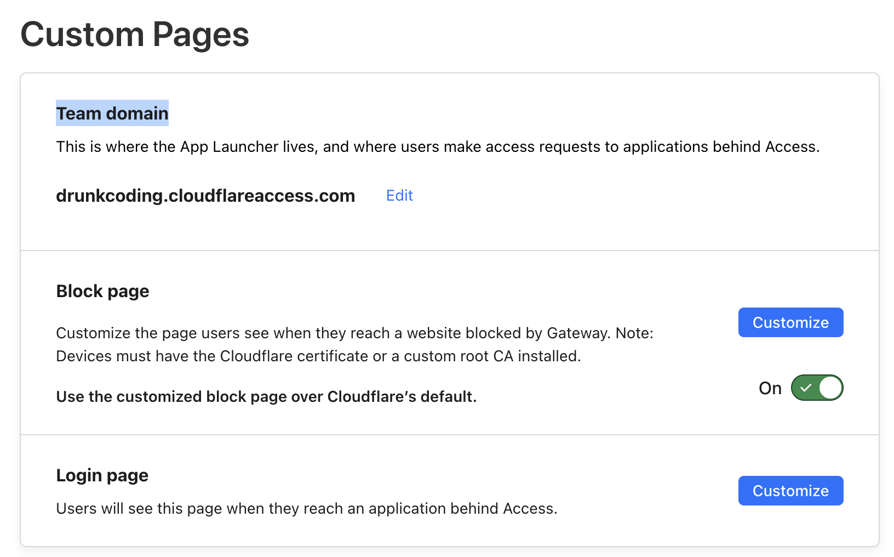Screen dimensions: 894x557
Task: Click the highlighted Team domain heading
Action: coord(112,113)
